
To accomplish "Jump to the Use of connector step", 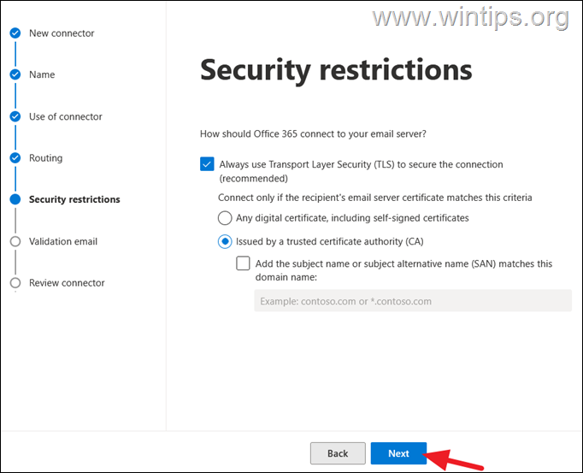I will coord(65,116).
